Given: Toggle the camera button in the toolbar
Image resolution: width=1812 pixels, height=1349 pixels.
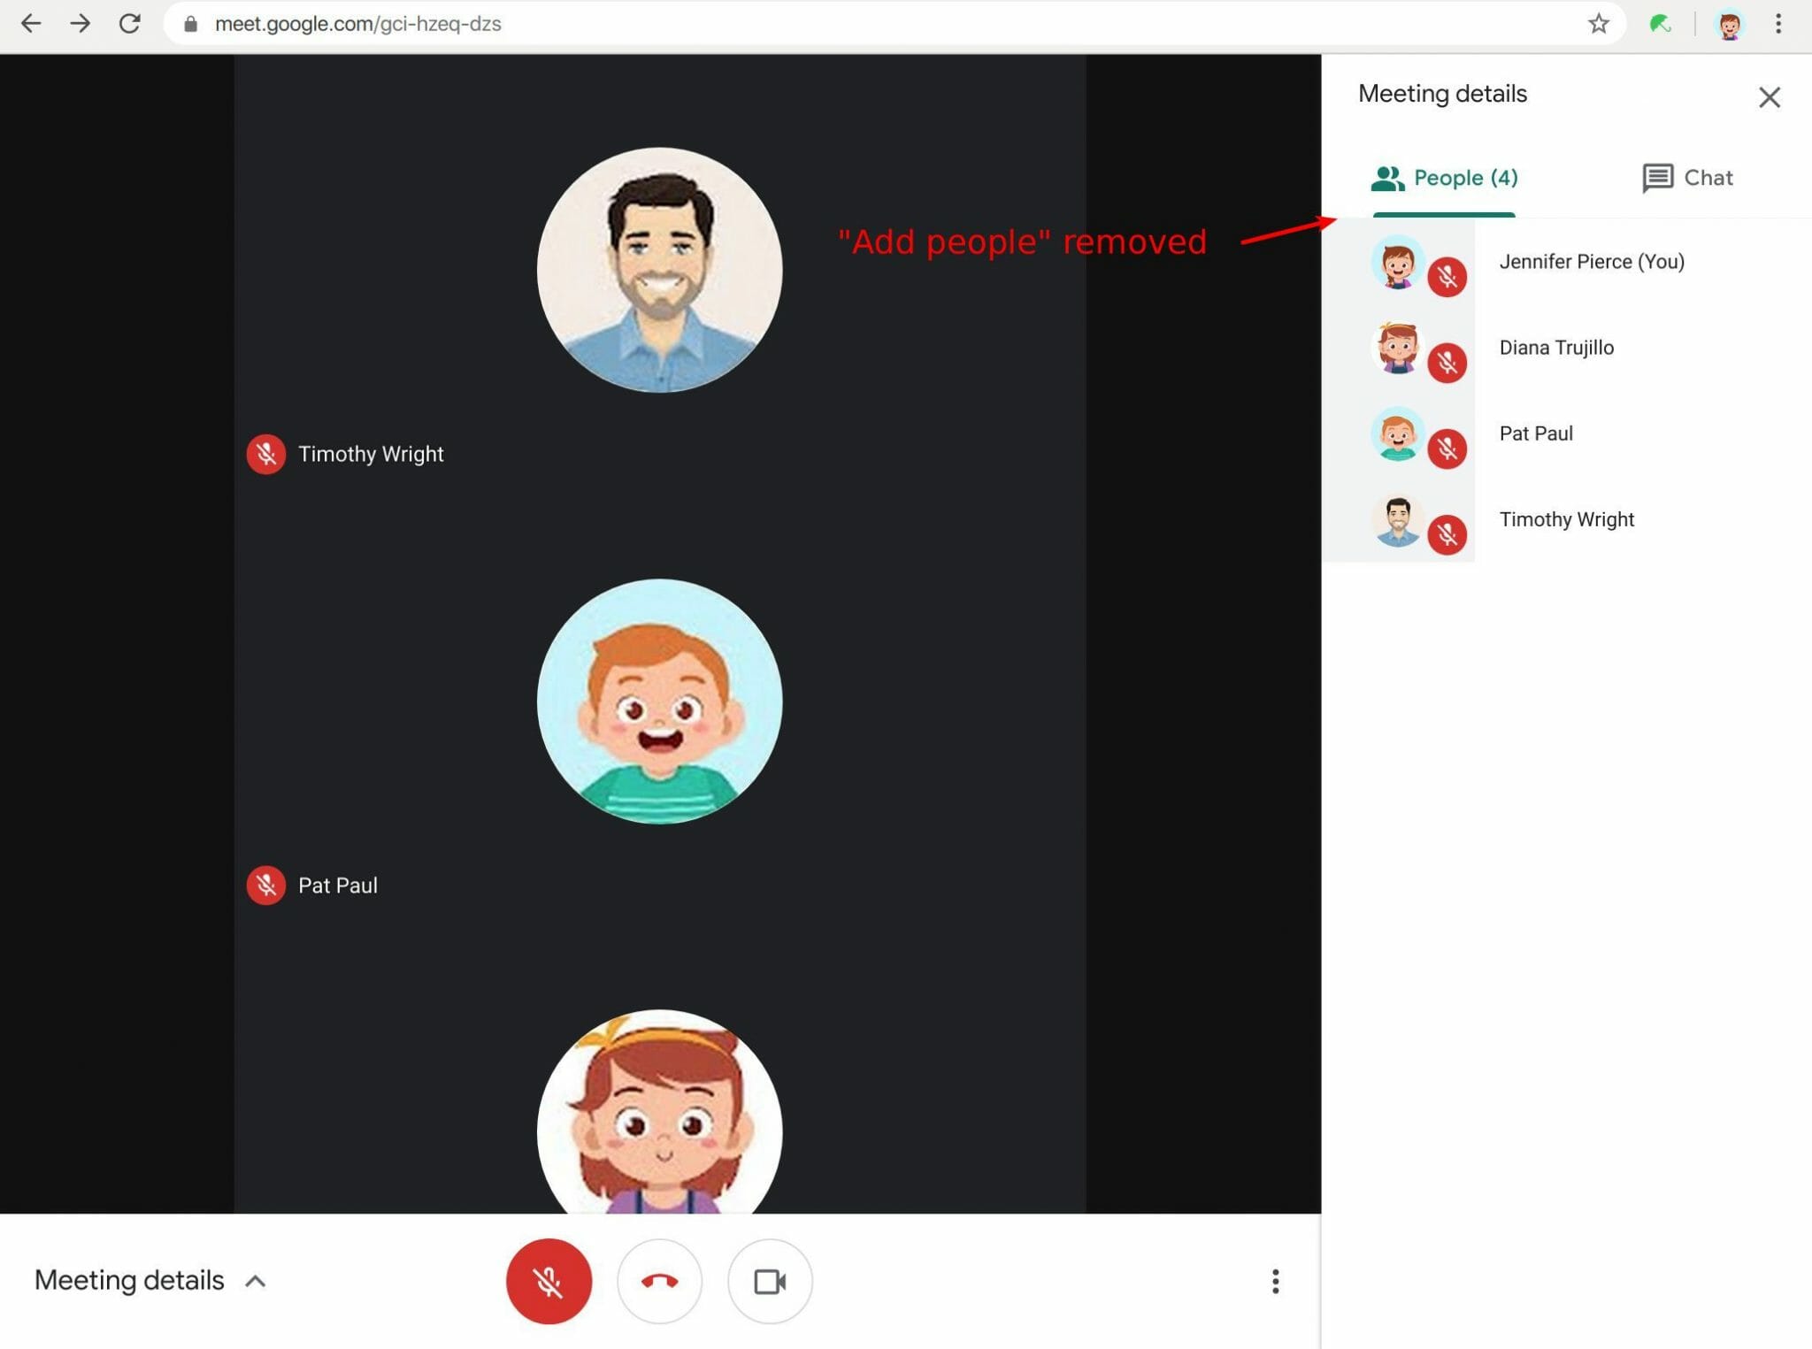Looking at the screenshot, I should [769, 1281].
